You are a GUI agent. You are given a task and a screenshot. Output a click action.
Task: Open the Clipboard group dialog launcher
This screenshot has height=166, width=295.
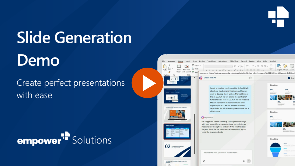(x=174, y=75)
